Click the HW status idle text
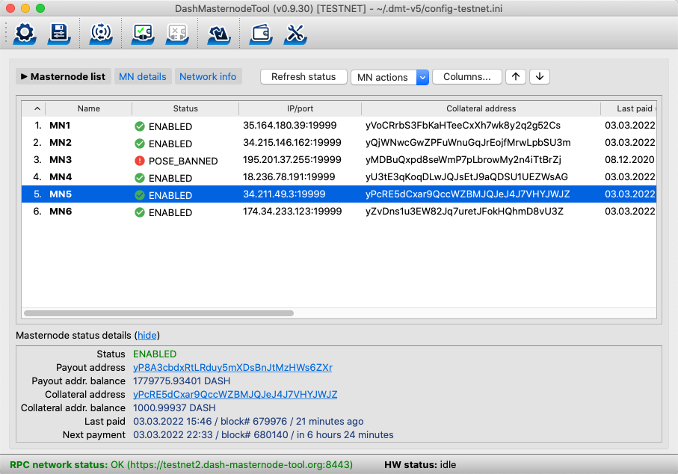The image size is (678, 474). [x=420, y=465]
